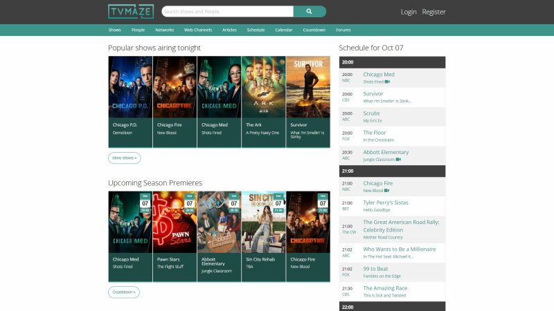Click The Ark title link
This screenshot has height=311, width=554.
(253, 125)
